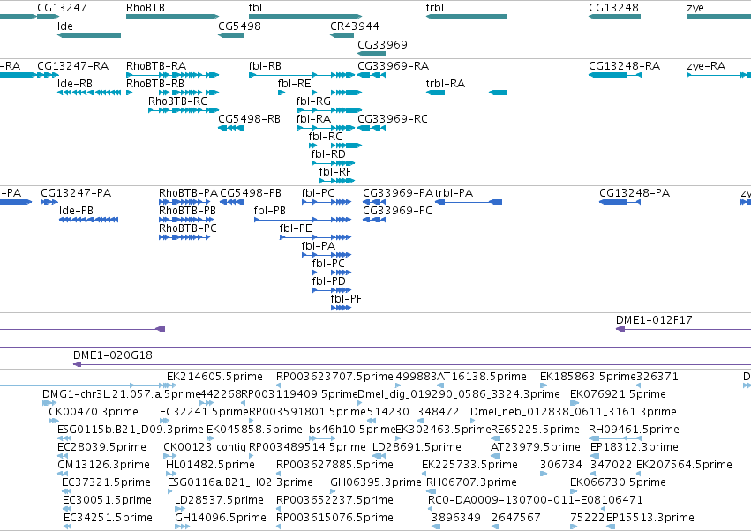Select the fbl-RB transcript label
The height and width of the screenshot is (531, 751).
tap(265, 65)
